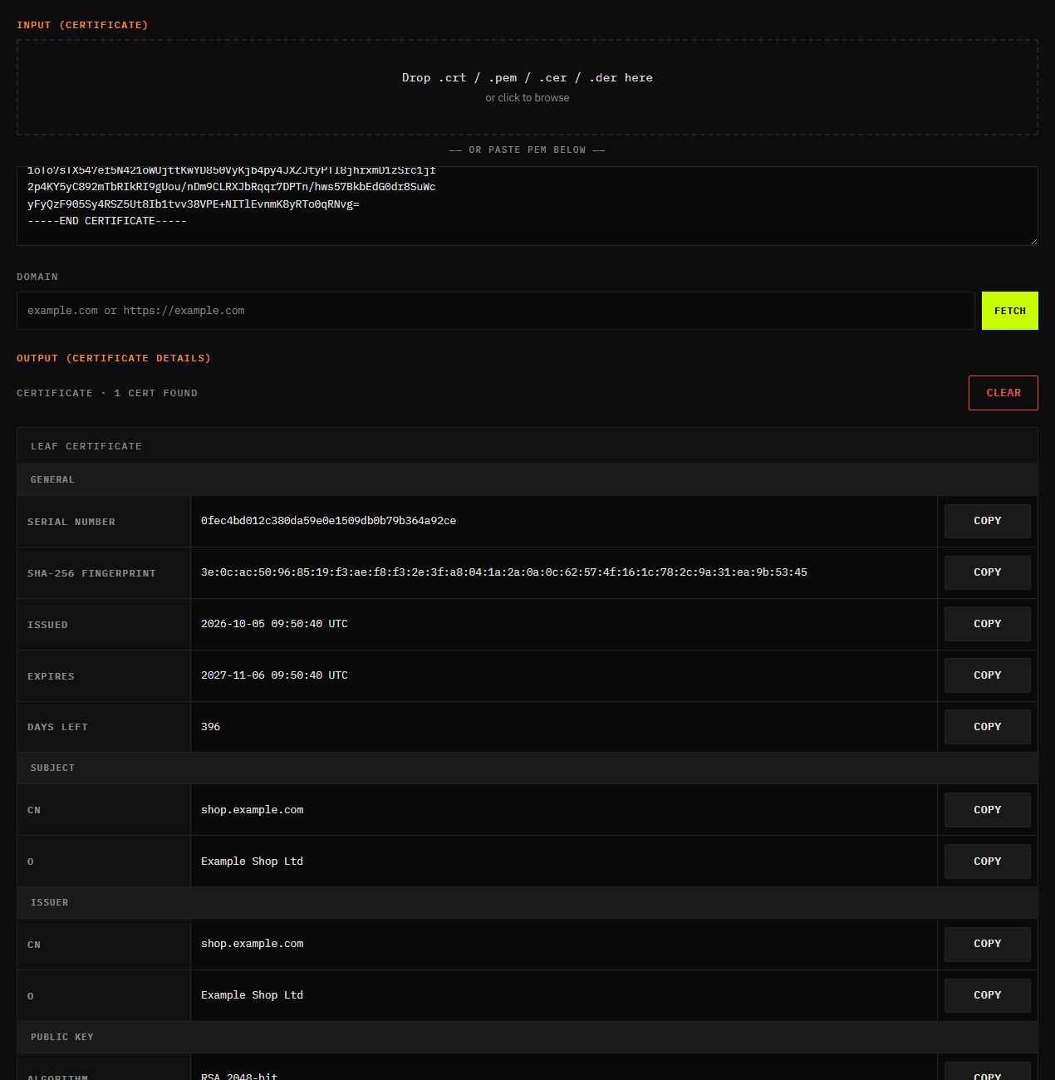The width and height of the screenshot is (1055, 1080).
Task: Click the certificate file drop zone
Action: pos(527,87)
